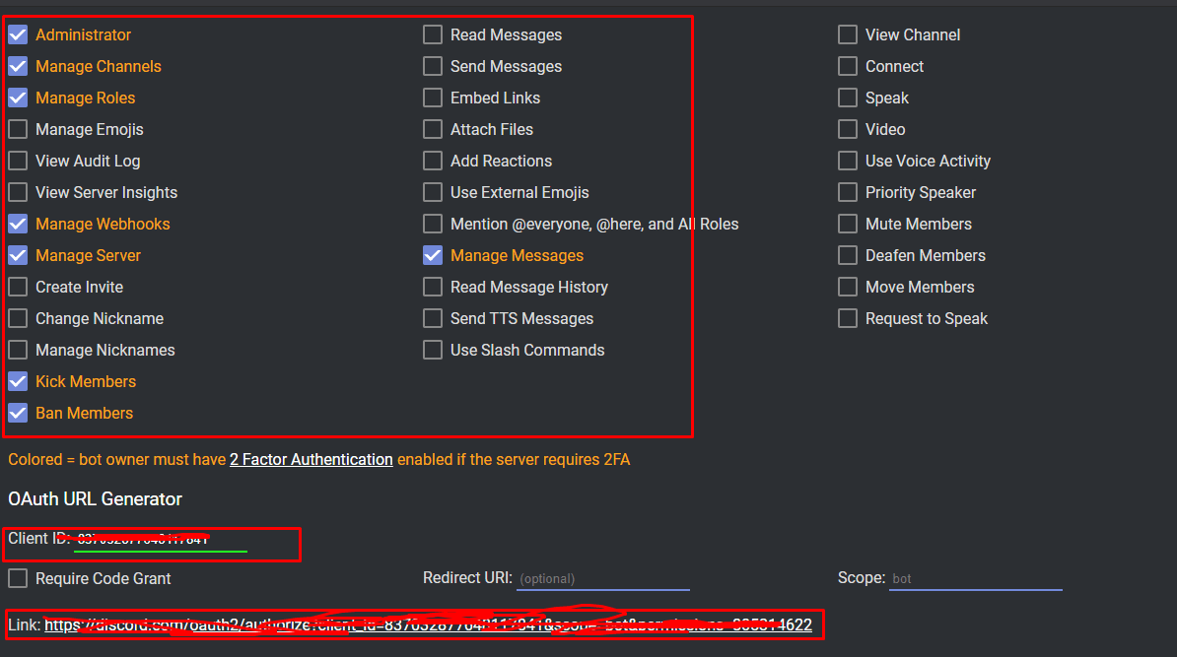Uncheck the Manage Server checkbox

coord(18,255)
